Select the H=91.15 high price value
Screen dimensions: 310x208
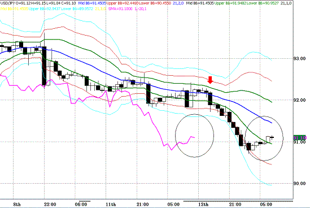click(38, 3)
